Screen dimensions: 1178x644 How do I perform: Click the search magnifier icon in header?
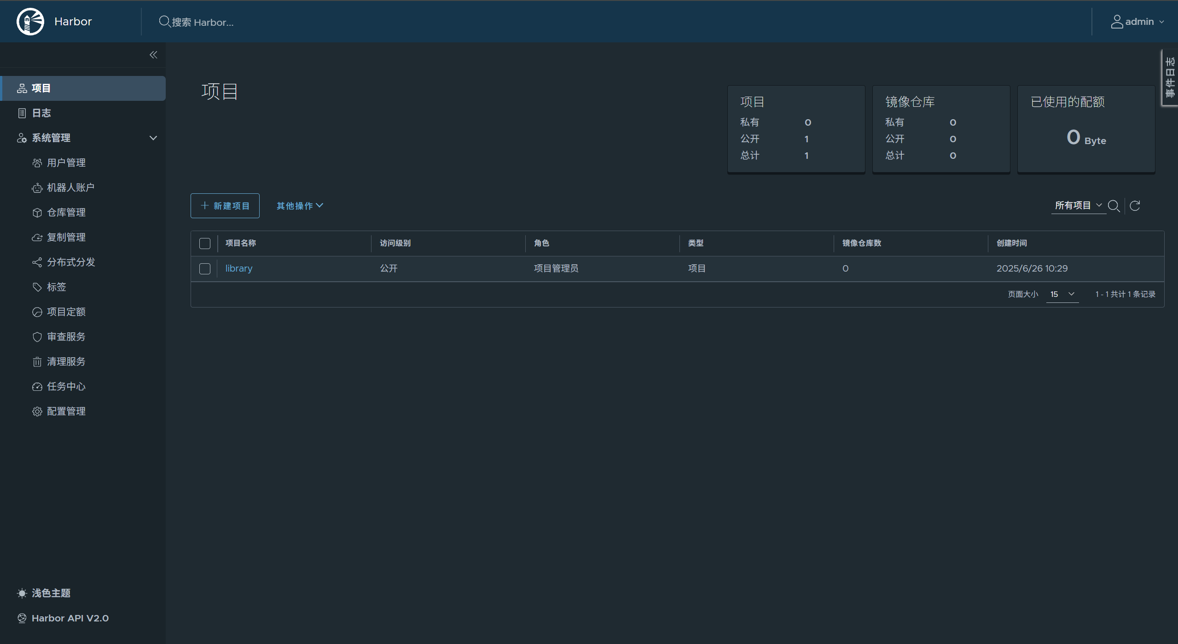click(x=164, y=21)
